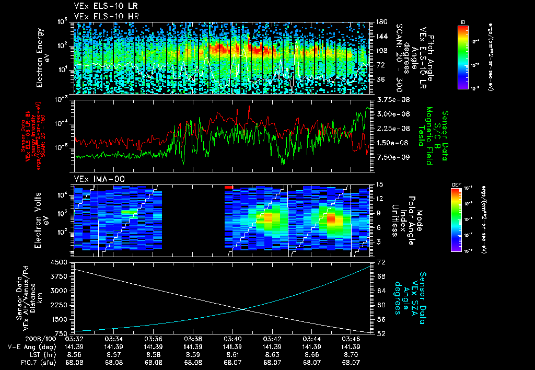535x370 pixels.
Task: Click the 'V-E Ang (deg)' row label
Action: click(32, 347)
